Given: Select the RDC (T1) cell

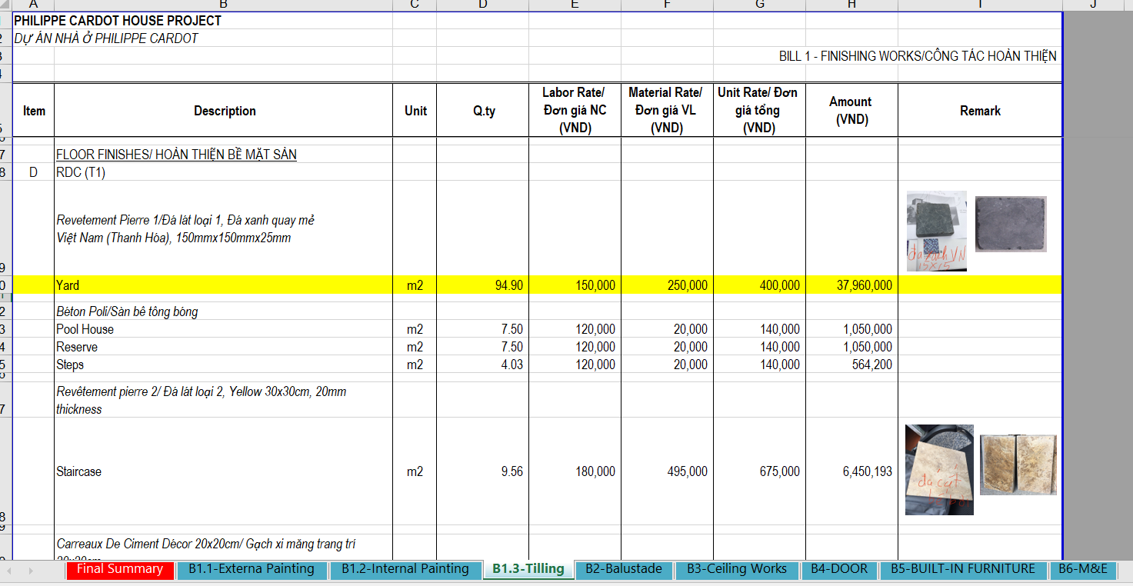Looking at the screenshot, I should pos(224,172).
